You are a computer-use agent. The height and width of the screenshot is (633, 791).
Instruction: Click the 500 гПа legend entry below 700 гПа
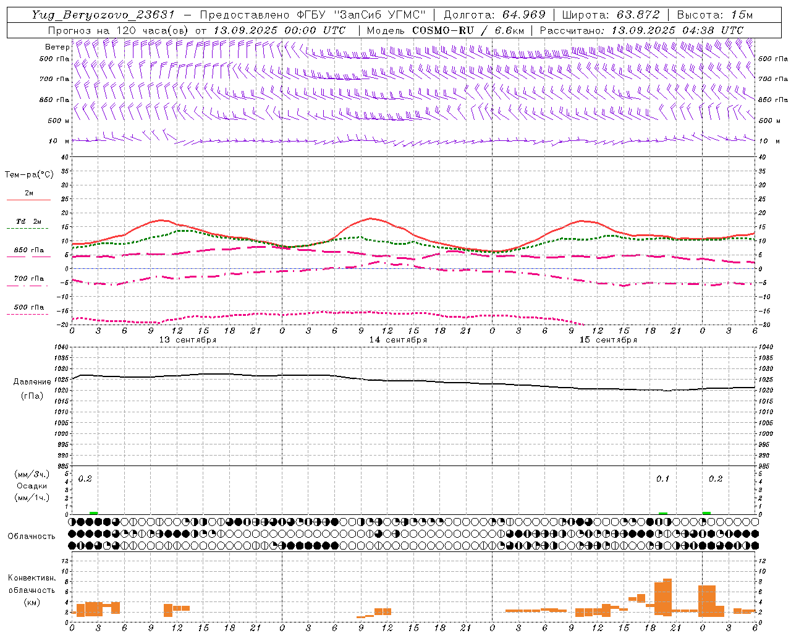point(28,307)
